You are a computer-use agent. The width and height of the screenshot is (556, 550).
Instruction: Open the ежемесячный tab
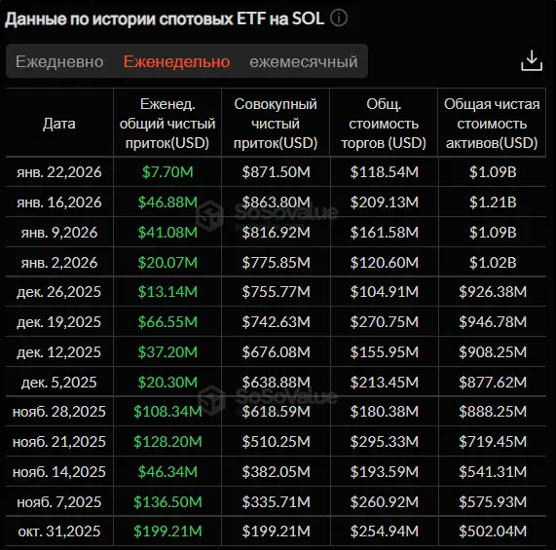[x=304, y=61]
